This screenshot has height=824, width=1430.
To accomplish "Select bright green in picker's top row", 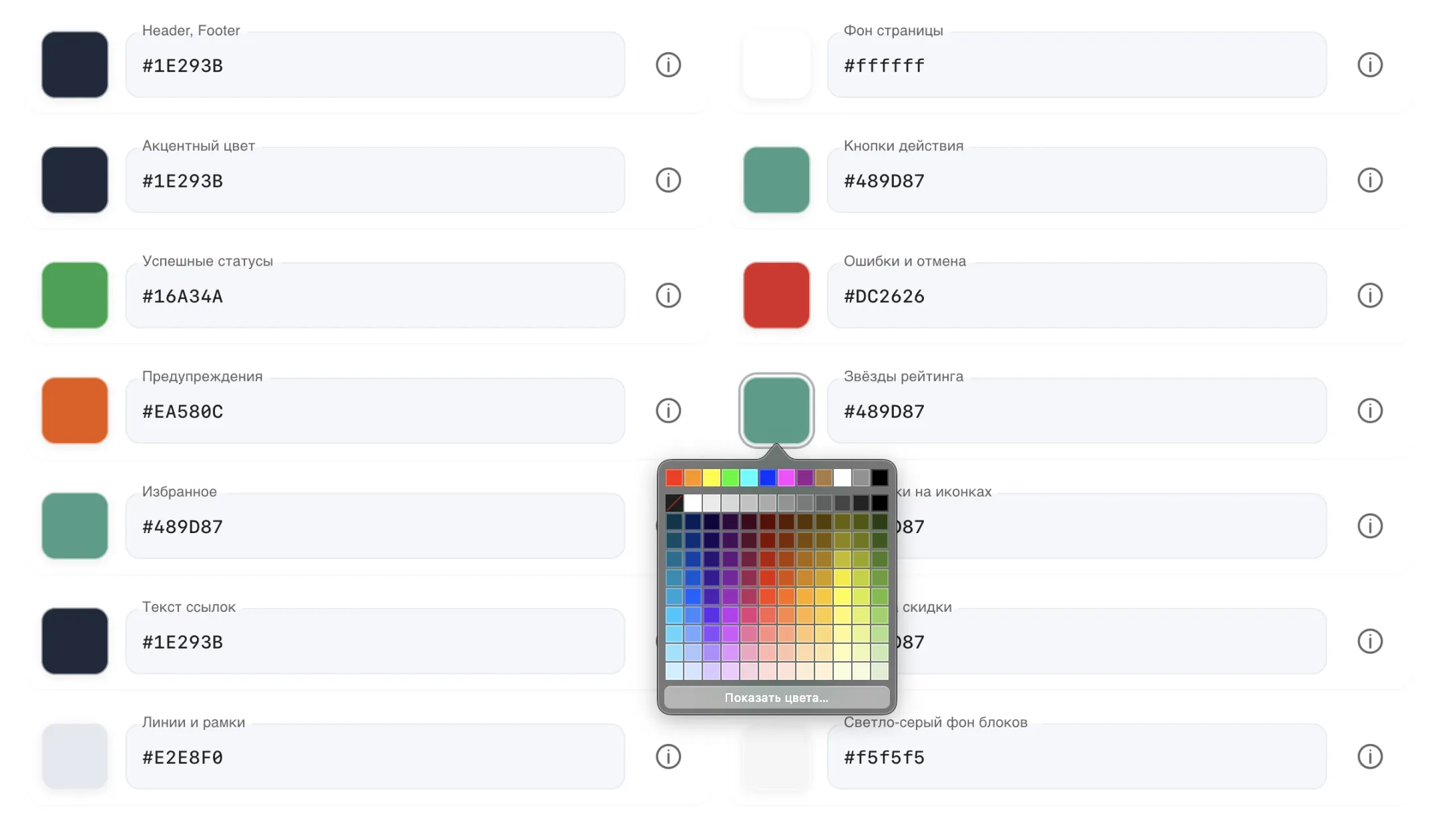I will [730, 478].
